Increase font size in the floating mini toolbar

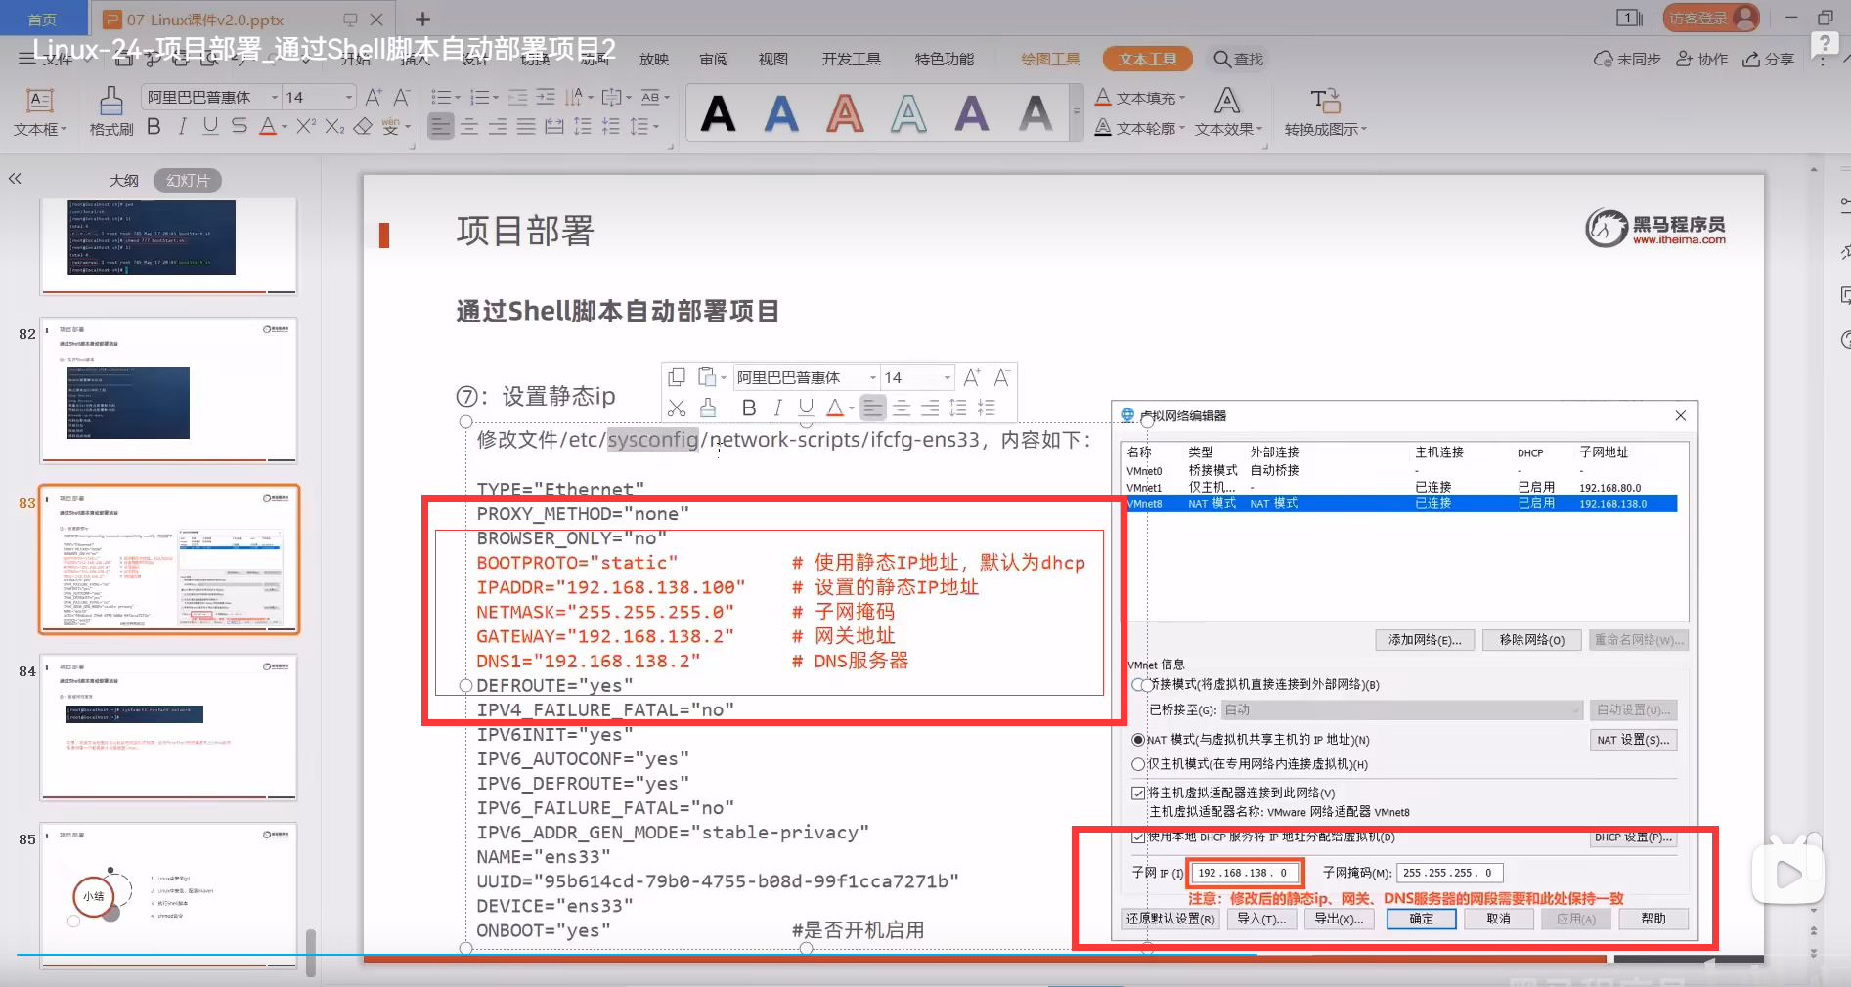(971, 377)
